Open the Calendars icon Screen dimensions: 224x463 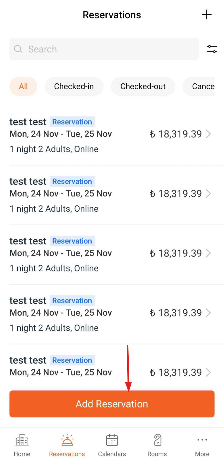click(x=112, y=440)
